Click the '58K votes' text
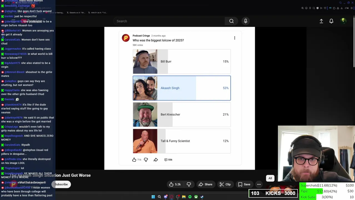This screenshot has height=200, width=355. tap(138, 45)
